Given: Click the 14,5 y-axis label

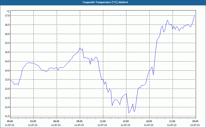Looking at the screenshot, I should 8,61.
